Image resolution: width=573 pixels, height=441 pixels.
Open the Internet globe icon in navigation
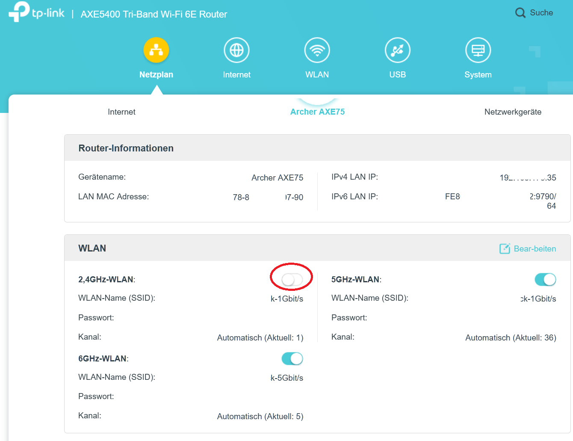pyautogui.click(x=236, y=50)
